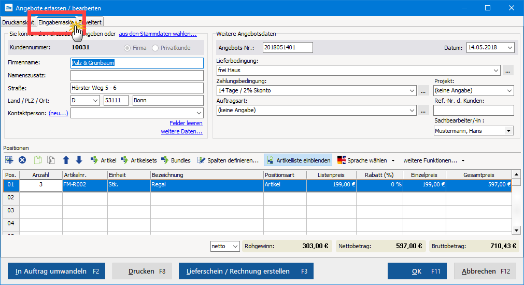
Task: Move position up with blue arrow
Action: point(66,160)
